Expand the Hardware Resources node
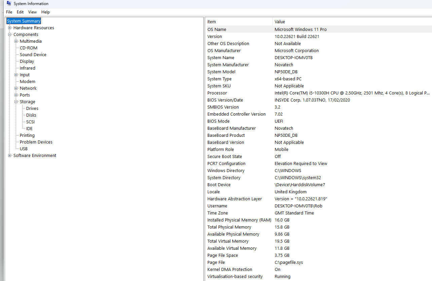Image resolution: width=432 pixels, height=281 pixels. 10,28
